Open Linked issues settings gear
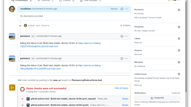Viewport: 191px width, 107px height. tap(179, 74)
